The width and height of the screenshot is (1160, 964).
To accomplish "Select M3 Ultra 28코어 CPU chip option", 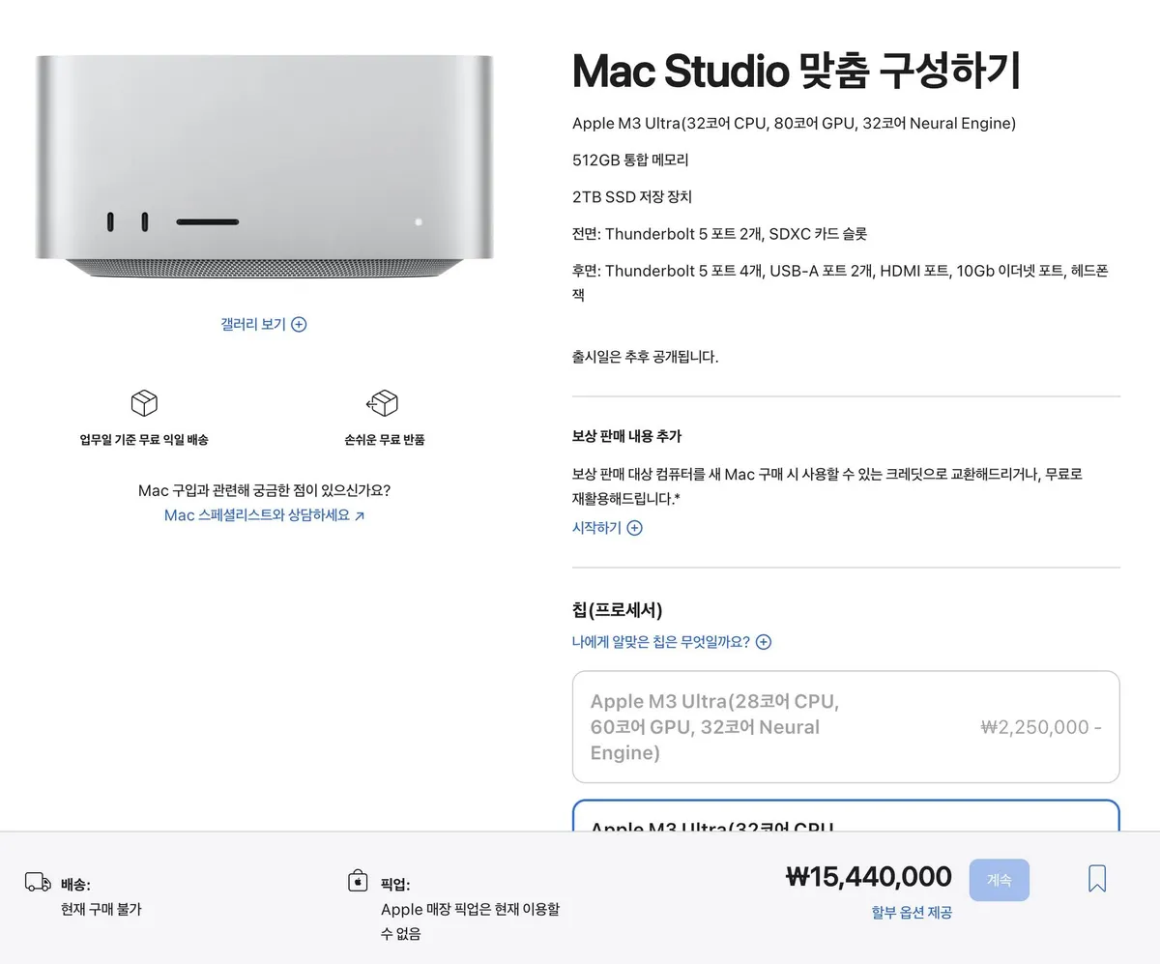I will click(x=846, y=727).
